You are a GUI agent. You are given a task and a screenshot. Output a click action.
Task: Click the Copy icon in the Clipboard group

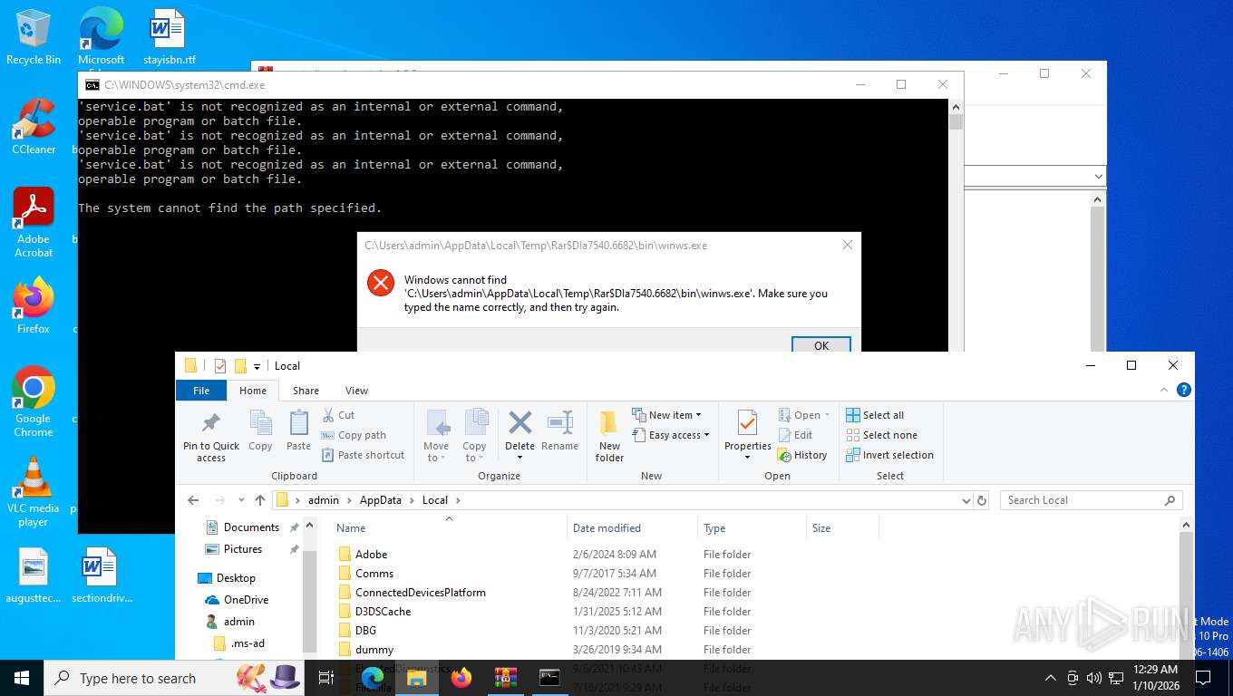(x=260, y=430)
